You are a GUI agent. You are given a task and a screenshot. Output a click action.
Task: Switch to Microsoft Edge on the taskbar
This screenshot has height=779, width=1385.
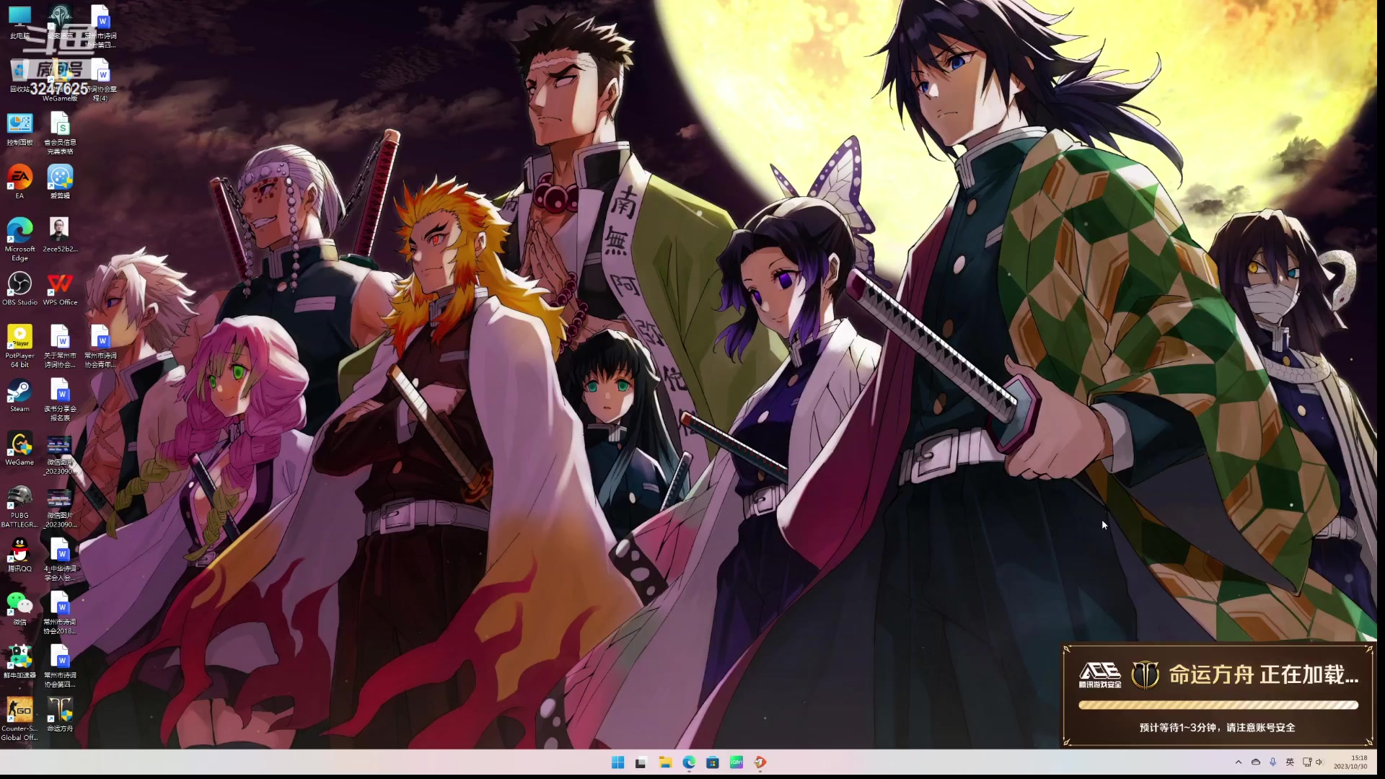coord(689,762)
